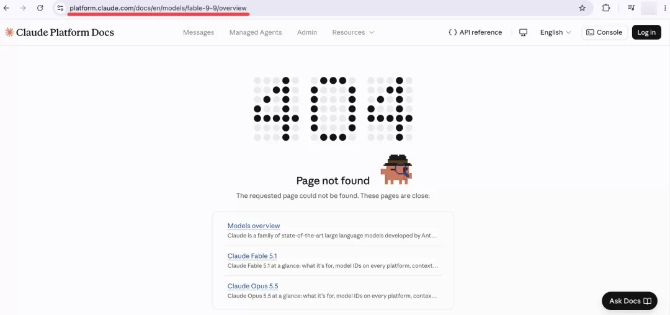Click the profile avatar in browser toolbar
The image size is (670, 315).
tap(649, 7)
